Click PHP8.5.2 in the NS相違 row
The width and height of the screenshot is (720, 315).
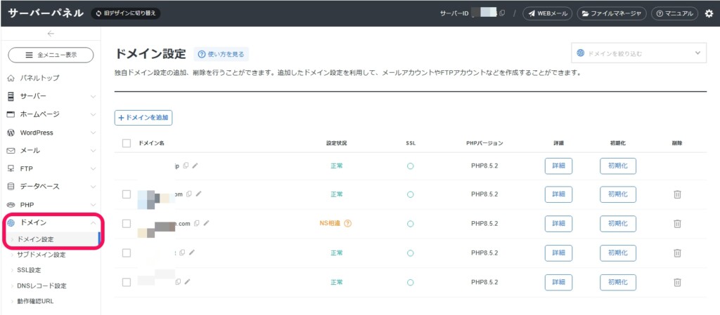[484, 223]
